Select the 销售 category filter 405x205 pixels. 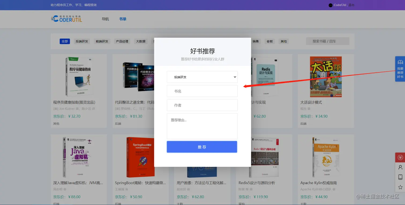pos(256,41)
